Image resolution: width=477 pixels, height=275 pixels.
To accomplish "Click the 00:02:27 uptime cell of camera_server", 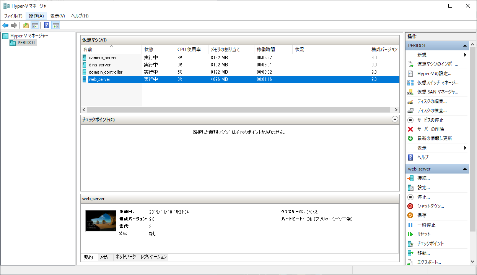I will 264,58.
